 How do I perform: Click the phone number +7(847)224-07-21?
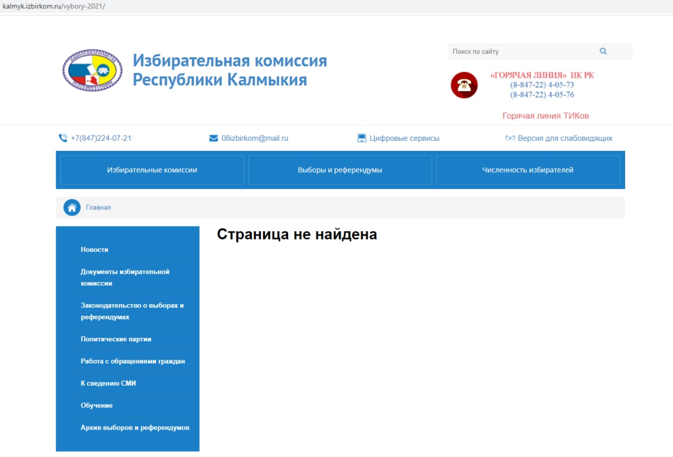(101, 138)
